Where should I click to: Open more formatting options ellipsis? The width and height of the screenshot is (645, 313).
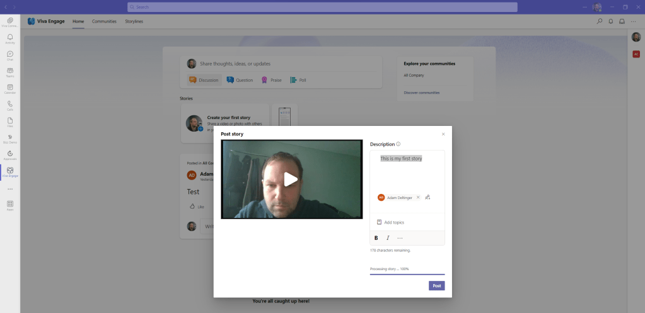400,238
